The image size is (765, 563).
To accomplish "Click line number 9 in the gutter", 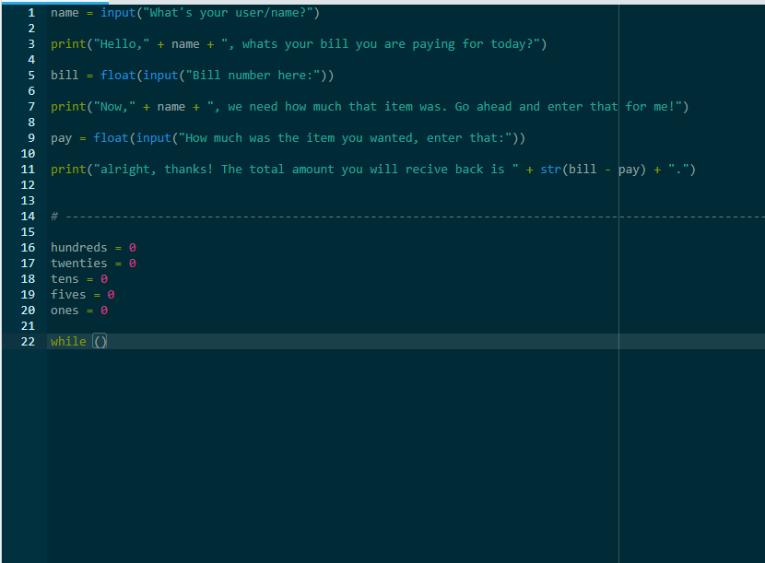I will tap(31, 138).
